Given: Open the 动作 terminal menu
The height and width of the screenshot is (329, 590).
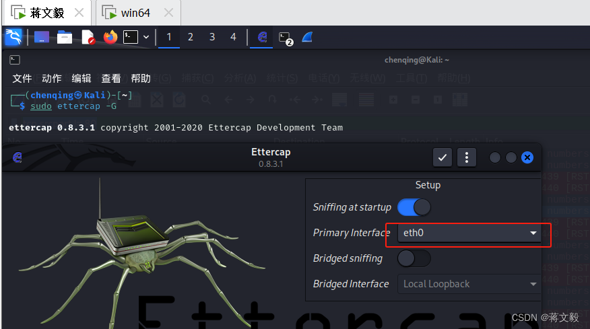Looking at the screenshot, I should [52, 78].
